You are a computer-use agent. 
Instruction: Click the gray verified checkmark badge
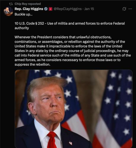(46, 9)
